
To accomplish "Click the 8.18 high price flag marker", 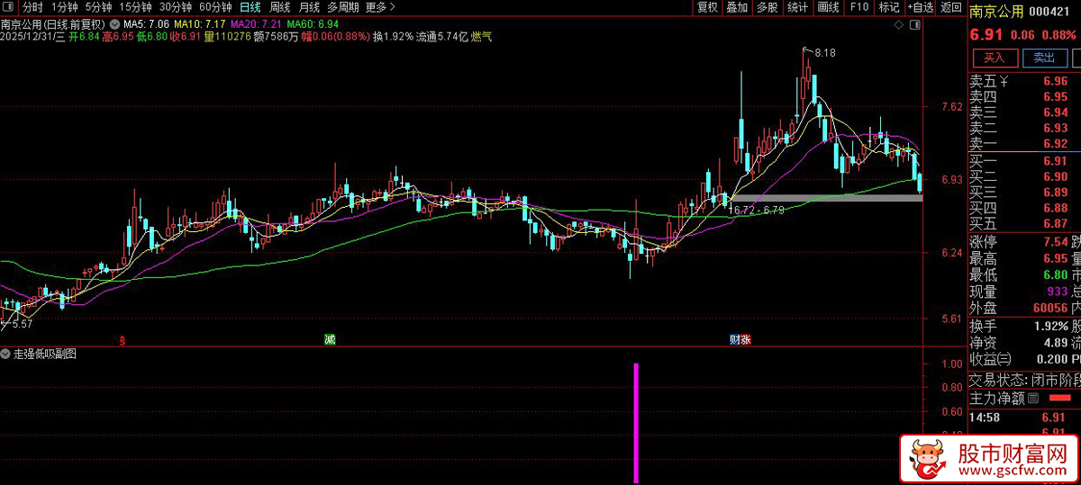I will 820,53.
